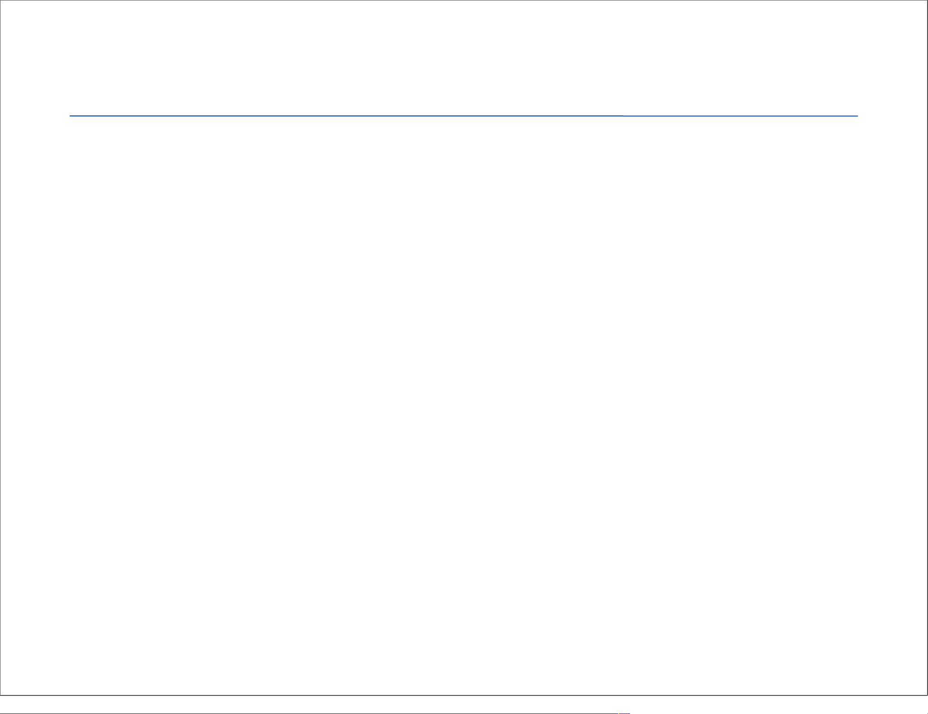The height and width of the screenshot is (714, 928).
Task: Click the center of the blank white page
Action: click(464, 348)
